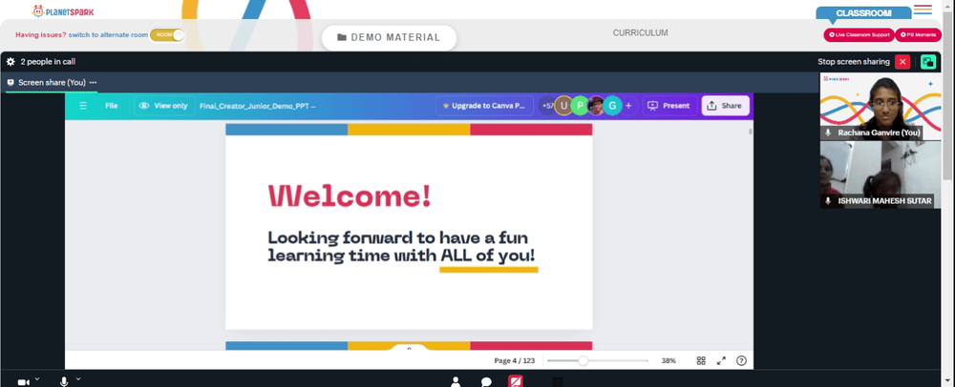The width and height of the screenshot is (955, 387).
Task: Open the 38% zoom level dropdown
Action: click(x=668, y=361)
